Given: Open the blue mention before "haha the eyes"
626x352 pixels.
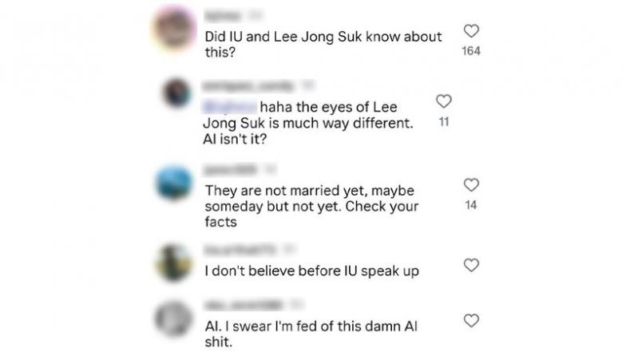Looking at the screenshot, I should tap(230, 107).
